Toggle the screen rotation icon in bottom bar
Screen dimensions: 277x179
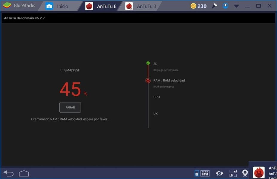click(x=197, y=174)
